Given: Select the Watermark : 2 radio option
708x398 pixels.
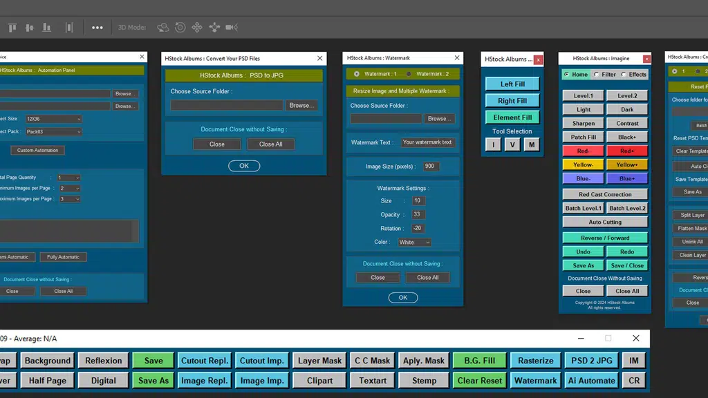Looking at the screenshot, I should point(409,73).
